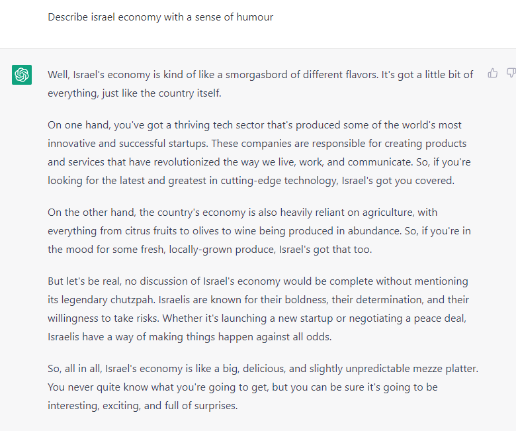Click the paragraph starting "But let's be real"
The height and width of the screenshot is (431, 516).
[x=259, y=309]
